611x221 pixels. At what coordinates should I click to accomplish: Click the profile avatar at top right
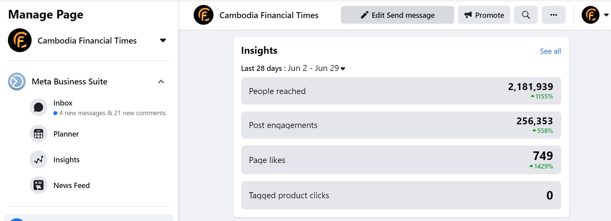(x=590, y=15)
